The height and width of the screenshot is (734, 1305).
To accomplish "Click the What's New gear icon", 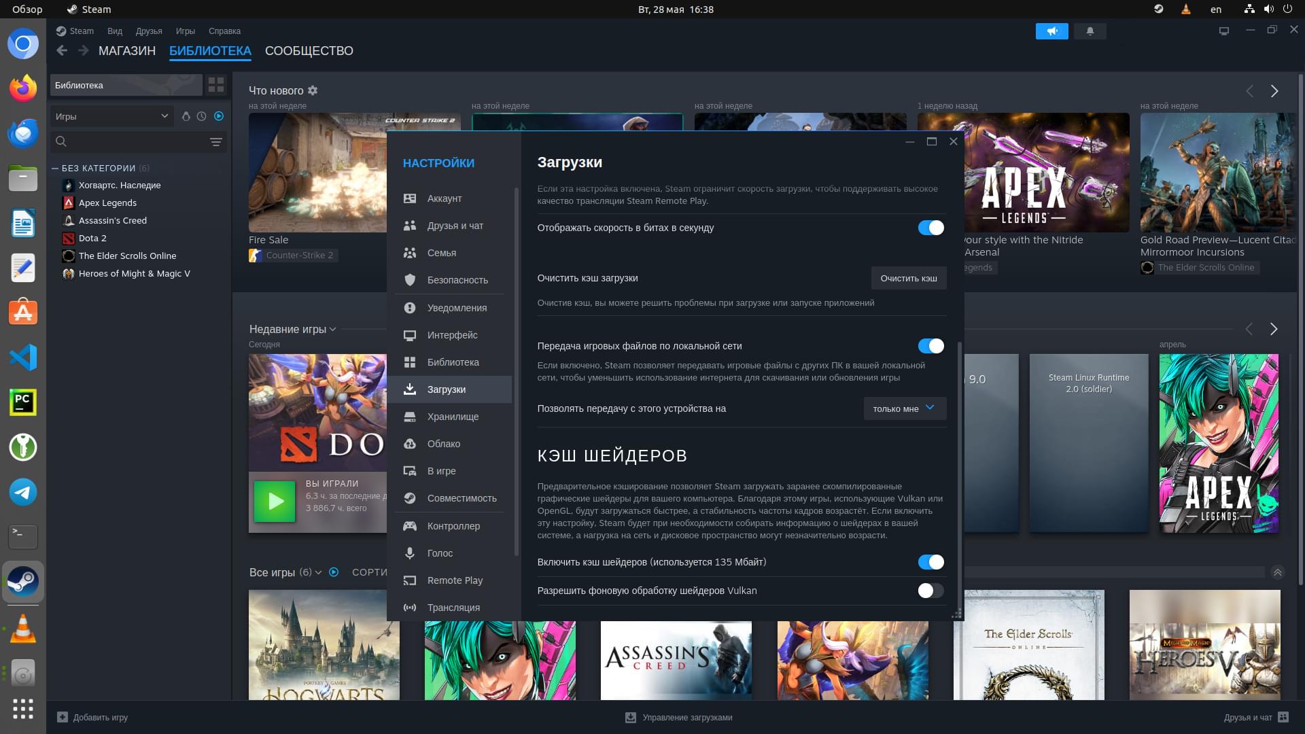I will (313, 90).
